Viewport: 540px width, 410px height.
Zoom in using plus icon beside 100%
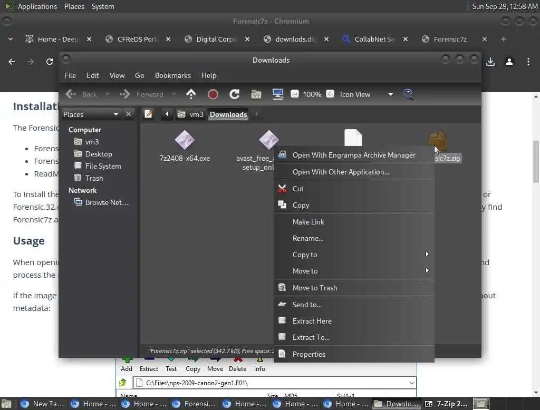point(330,94)
